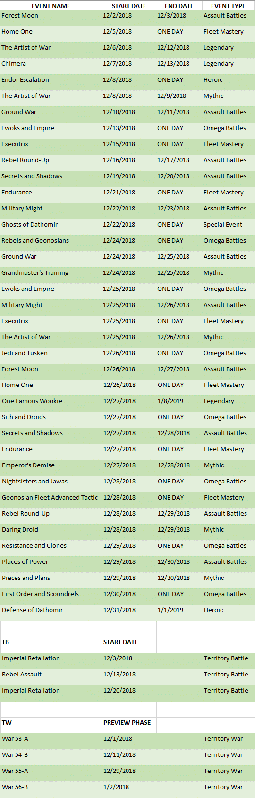Click the START DATE column header
The width and height of the screenshot is (255, 798).
point(129,6)
